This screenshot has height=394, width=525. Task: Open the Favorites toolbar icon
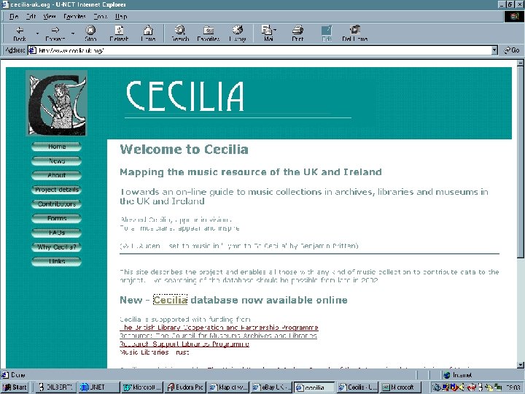tap(209, 33)
